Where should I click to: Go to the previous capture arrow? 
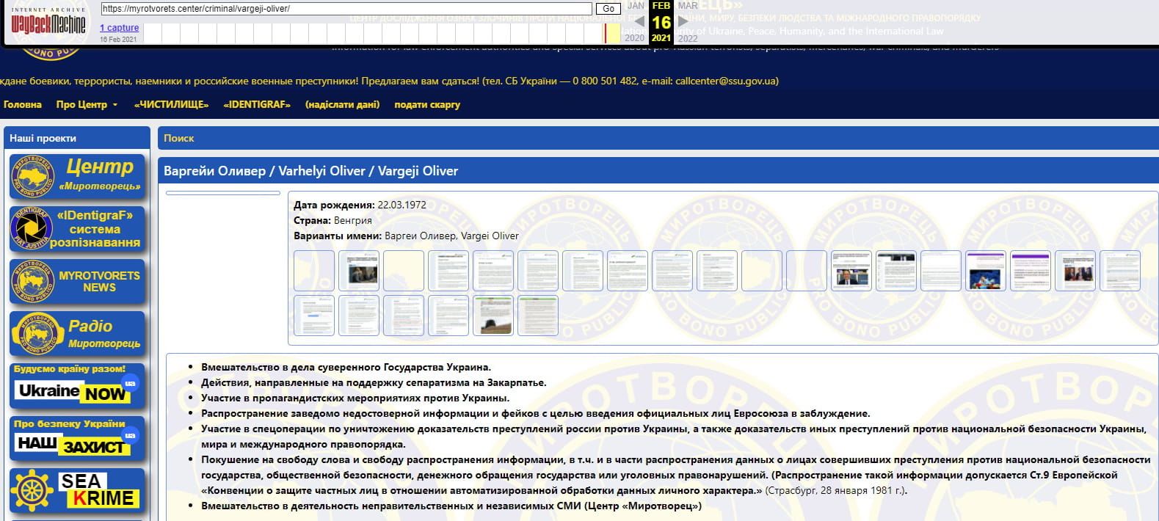[x=639, y=21]
